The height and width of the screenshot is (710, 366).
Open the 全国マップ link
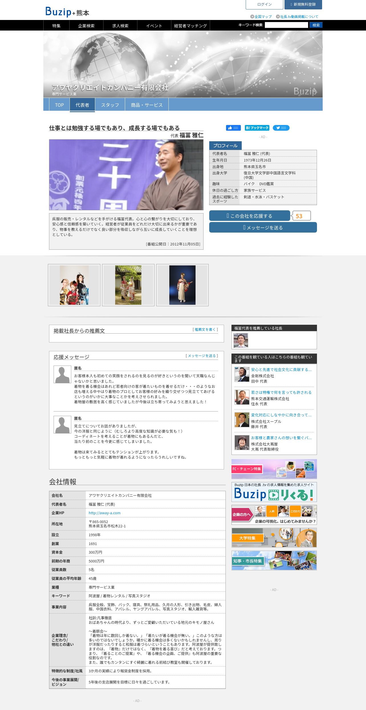pyautogui.click(x=261, y=17)
